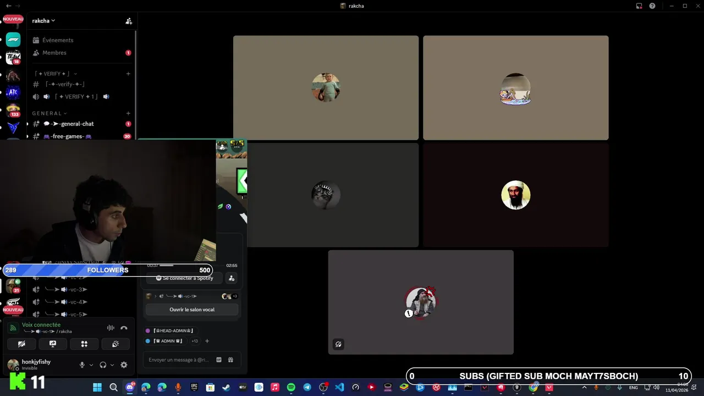Image resolution: width=704 pixels, height=396 pixels.
Task: Open the general-chat channel
Action: 81,124
